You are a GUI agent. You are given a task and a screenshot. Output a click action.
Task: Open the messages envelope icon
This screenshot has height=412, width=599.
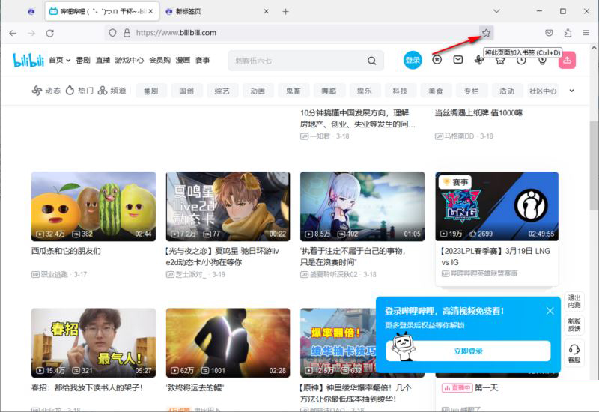(458, 60)
